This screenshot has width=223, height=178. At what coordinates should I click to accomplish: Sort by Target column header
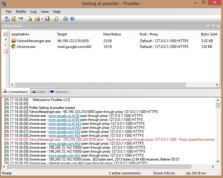(x=79, y=34)
